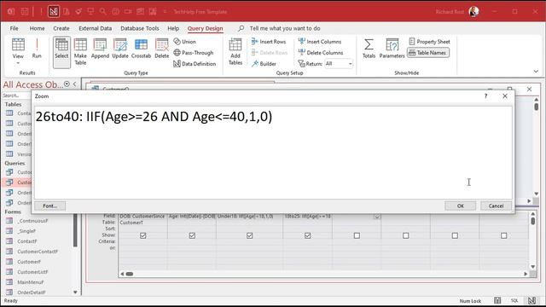Click the navigation pane Search box
Image resolution: width=546 pixels, height=307 pixels.
tap(17, 96)
